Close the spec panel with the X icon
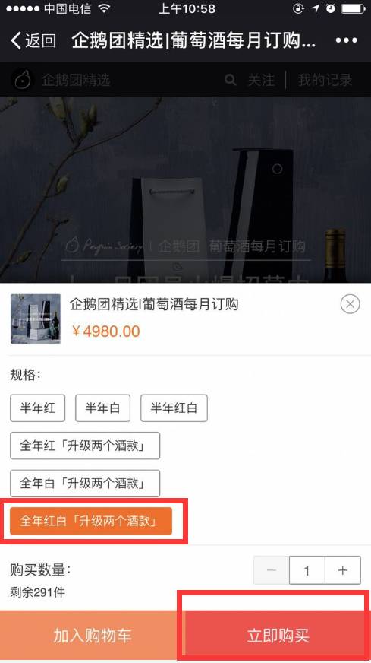The height and width of the screenshot is (663, 371). 350,304
